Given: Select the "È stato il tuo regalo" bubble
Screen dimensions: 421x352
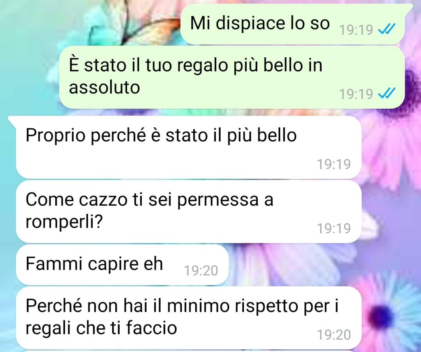Looking at the screenshot, I should [x=232, y=77].
